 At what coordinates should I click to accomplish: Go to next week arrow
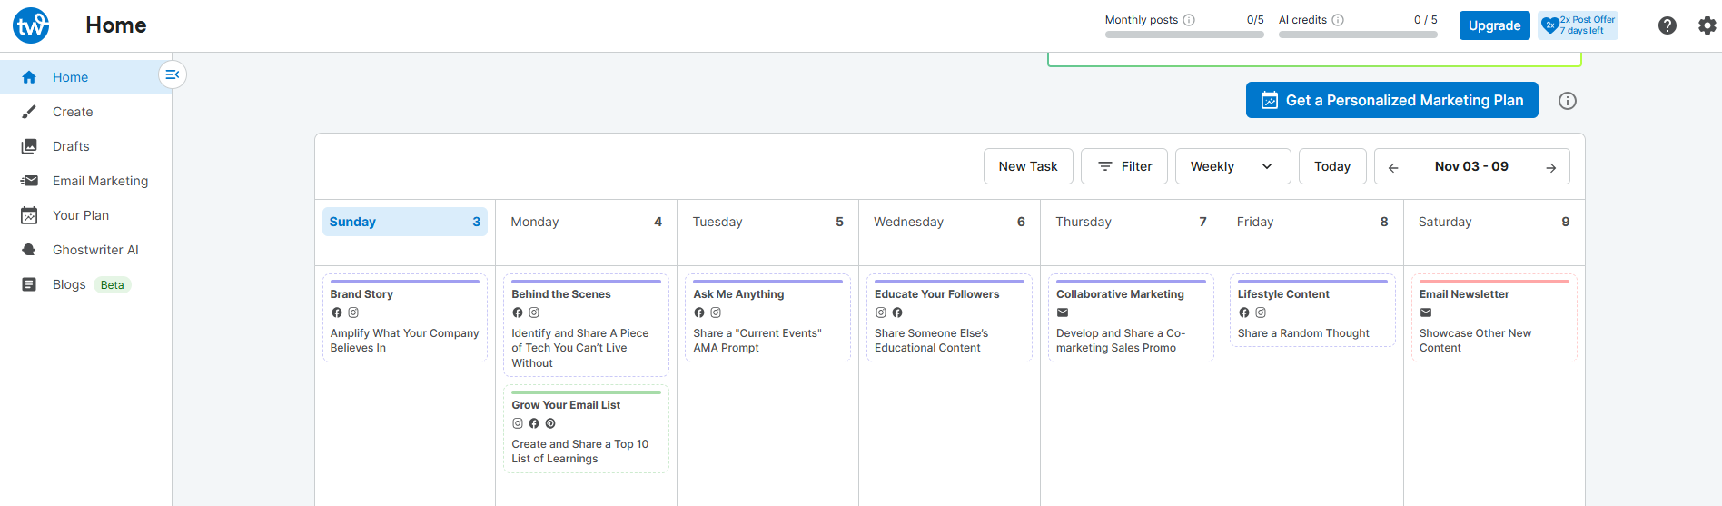pos(1551,167)
